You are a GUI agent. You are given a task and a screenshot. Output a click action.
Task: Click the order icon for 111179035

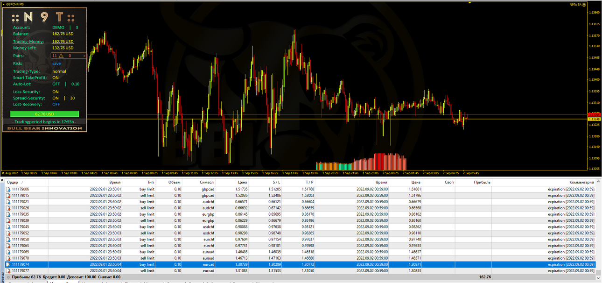tap(8, 214)
